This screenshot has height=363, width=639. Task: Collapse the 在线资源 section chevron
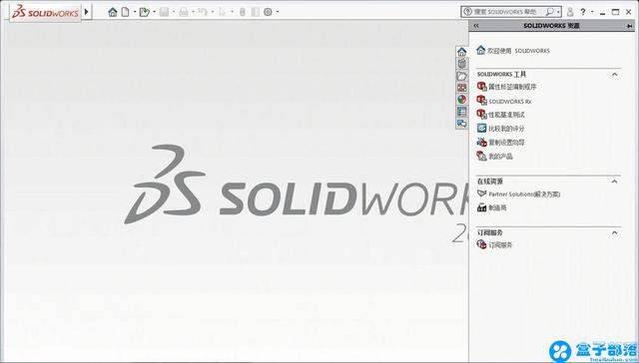coord(615,181)
